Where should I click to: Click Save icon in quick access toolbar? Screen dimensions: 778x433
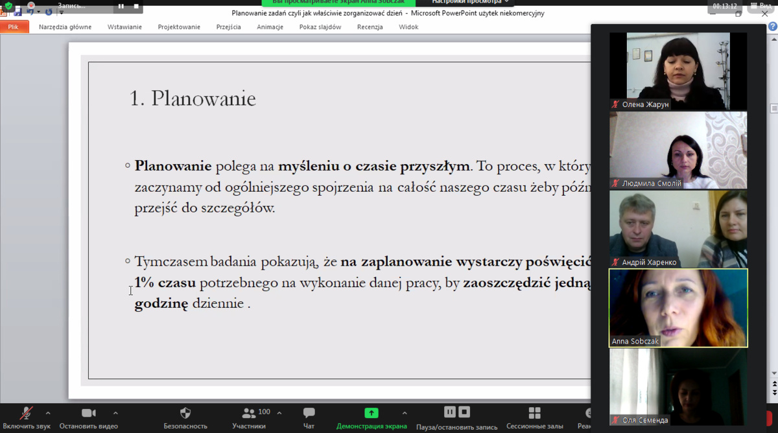point(18,12)
